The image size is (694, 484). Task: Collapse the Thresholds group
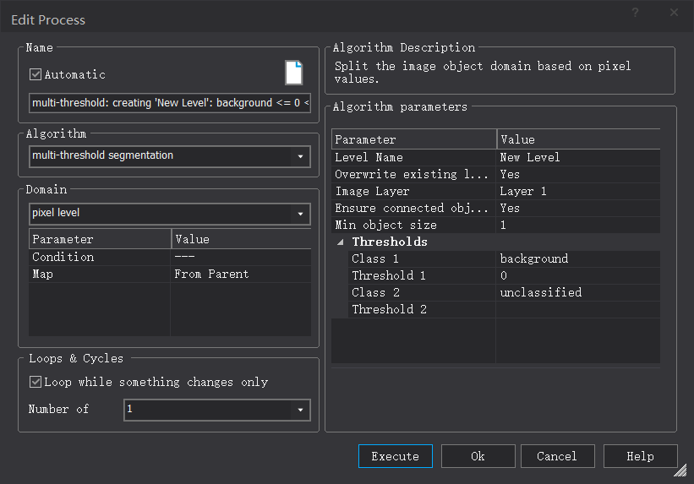pos(341,242)
